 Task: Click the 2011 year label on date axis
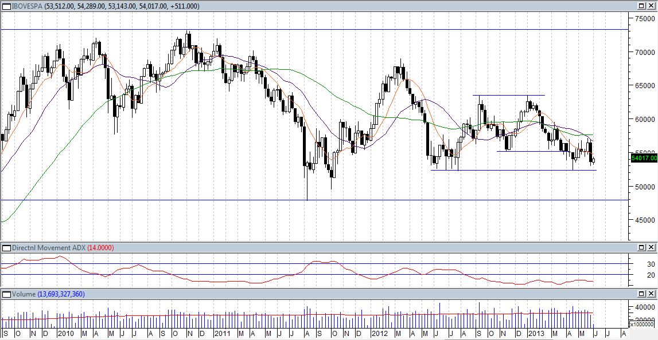221,333
